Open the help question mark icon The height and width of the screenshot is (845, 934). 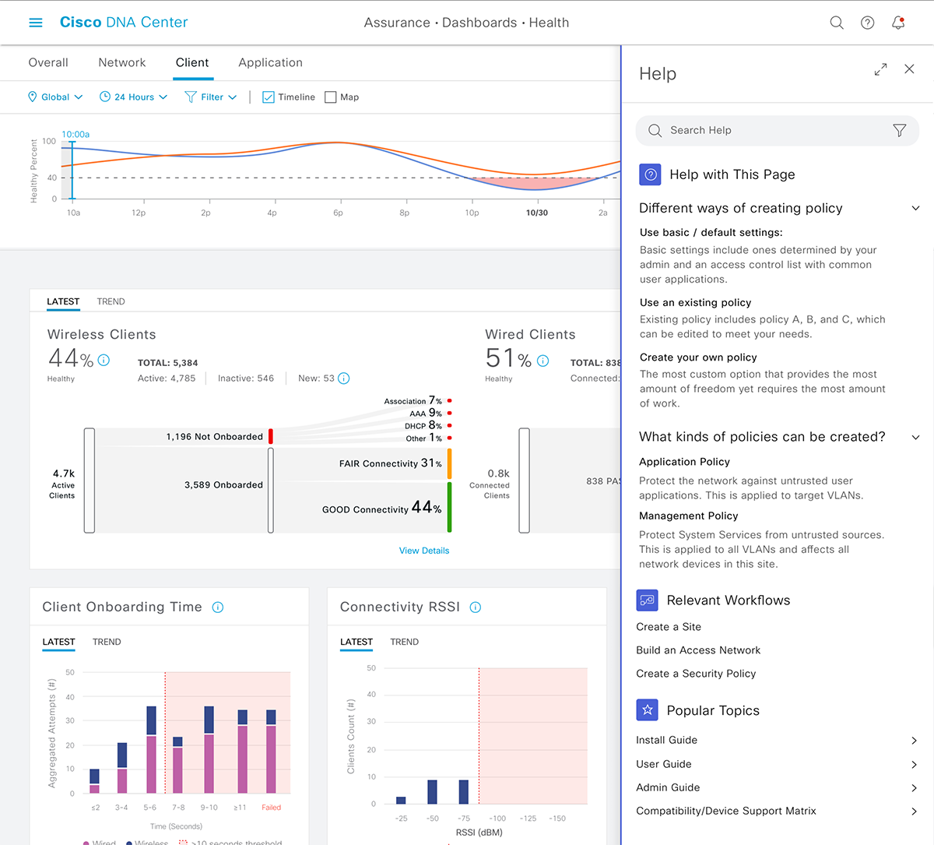pyautogui.click(x=867, y=23)
